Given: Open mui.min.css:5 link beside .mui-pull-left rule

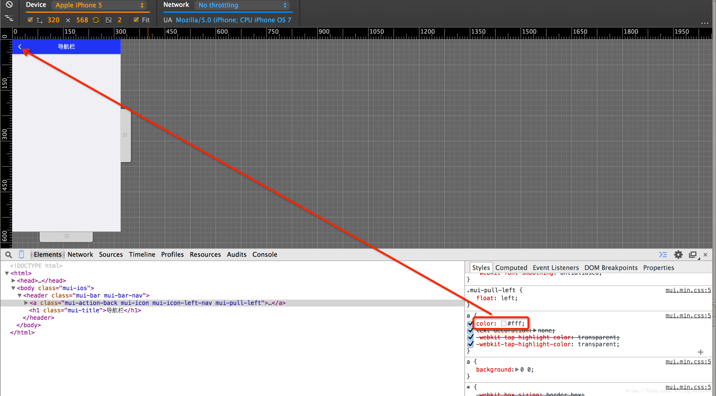Looking at the screenshot, I should point(688,290).
